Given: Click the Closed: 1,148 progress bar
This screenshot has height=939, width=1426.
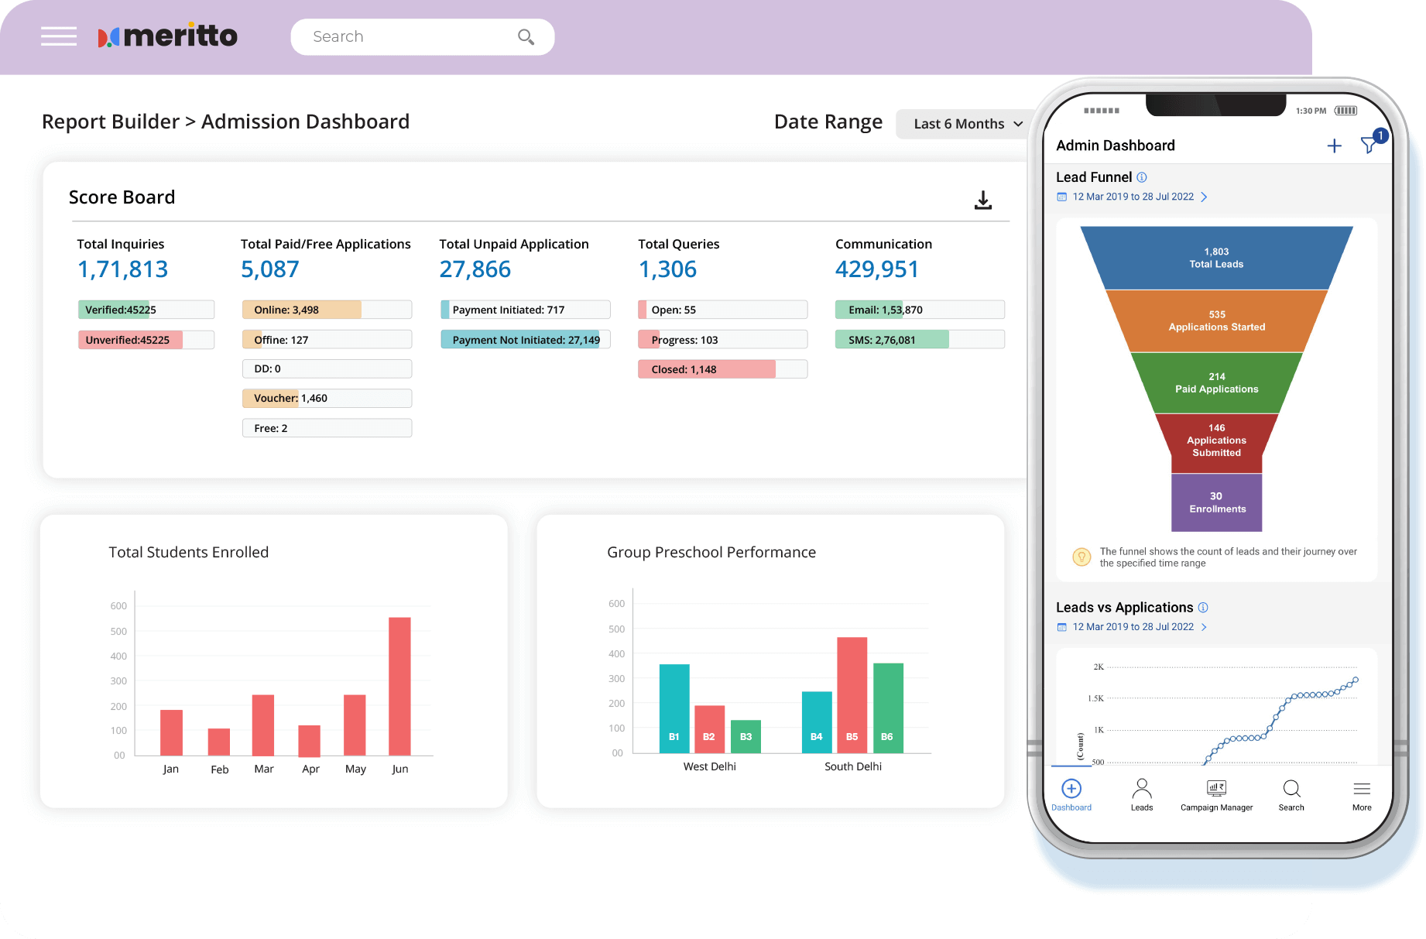Looking at the screenshot, I should point(722,369).
